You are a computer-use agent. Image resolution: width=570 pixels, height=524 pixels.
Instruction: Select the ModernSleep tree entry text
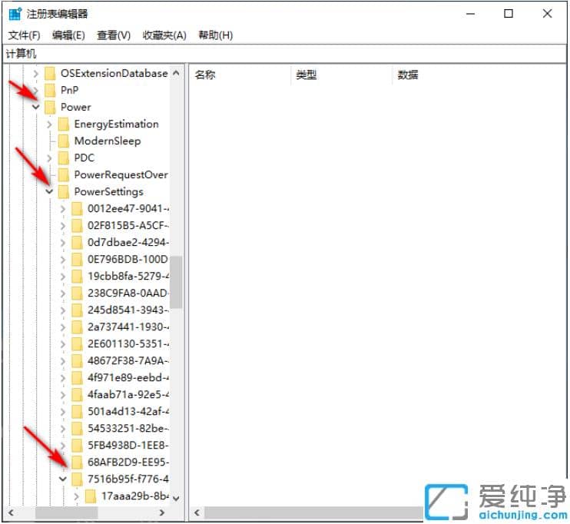108,141
